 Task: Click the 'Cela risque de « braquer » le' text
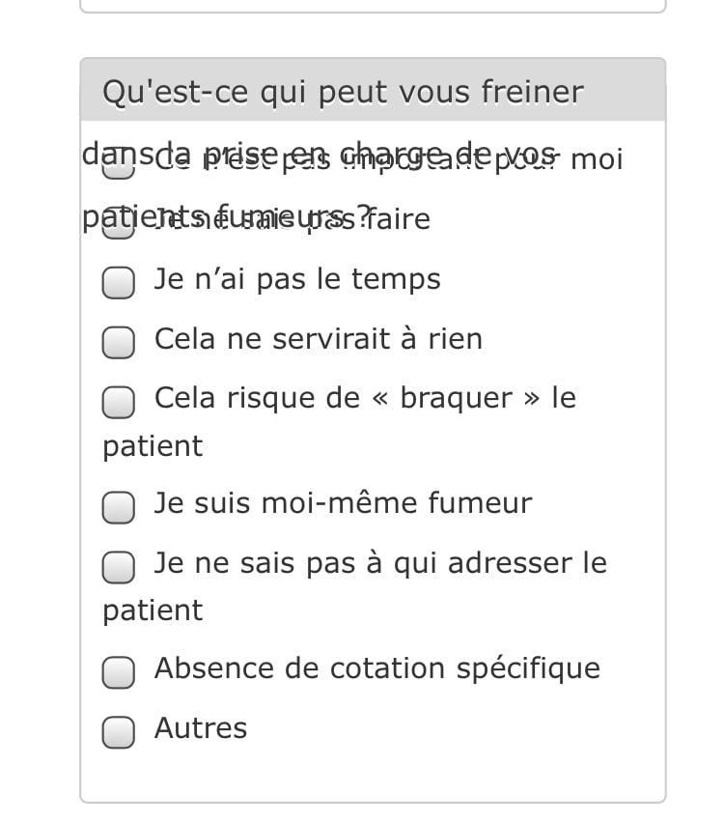[365, 399]
